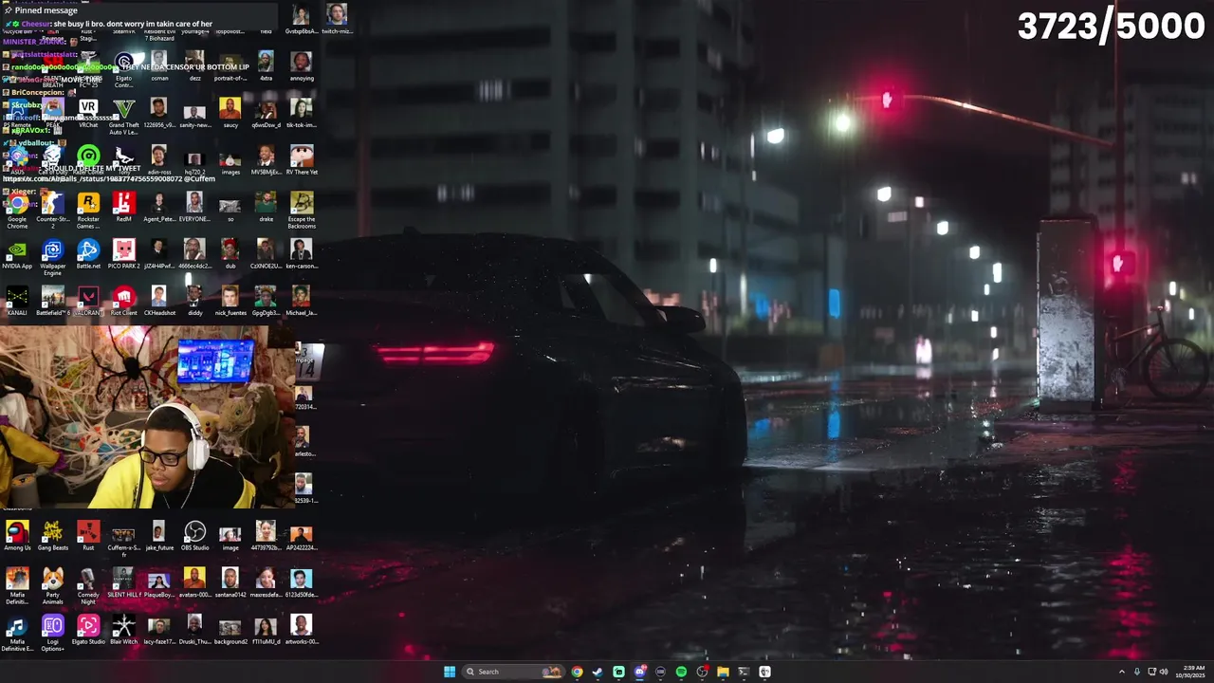
Task: Open Logi Options+ from the desktop
Action: click(x=53, y=633)
